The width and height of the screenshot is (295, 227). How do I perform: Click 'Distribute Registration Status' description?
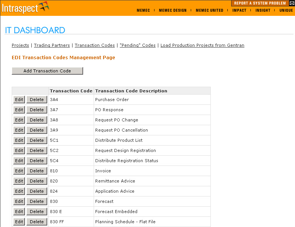pyautogui.click(x=127, y=161)
